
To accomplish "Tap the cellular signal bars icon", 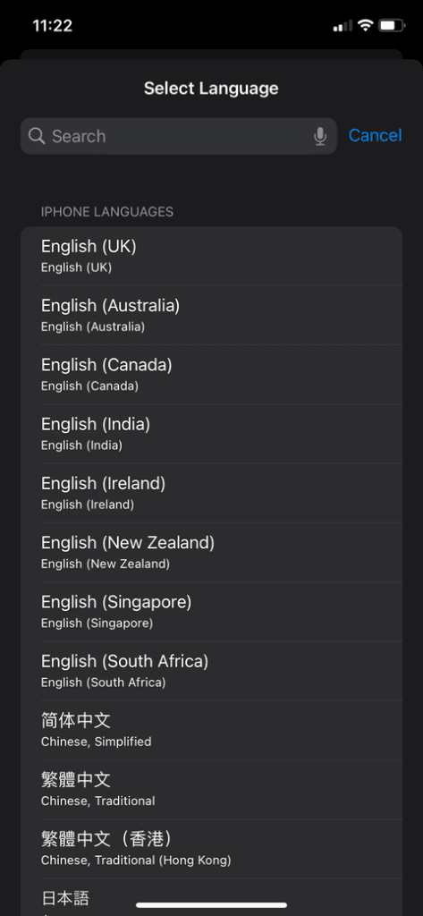I will 343,26.
